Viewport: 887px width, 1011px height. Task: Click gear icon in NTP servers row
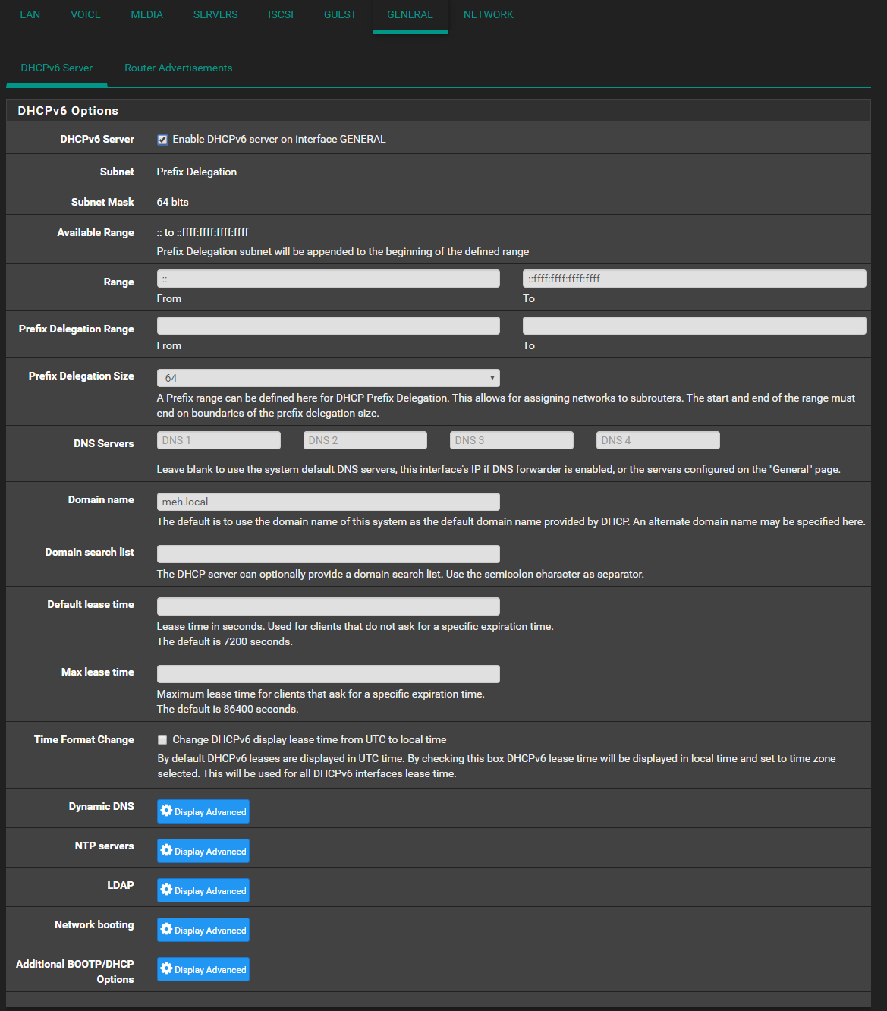tap(167, 850)
